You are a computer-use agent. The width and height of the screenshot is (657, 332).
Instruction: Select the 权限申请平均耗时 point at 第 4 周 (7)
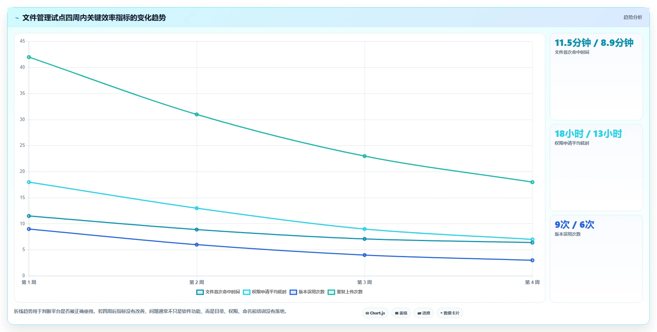(x=532, y=240)
